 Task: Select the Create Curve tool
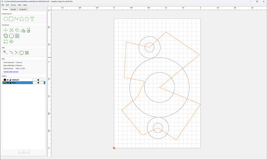point(22,19)
